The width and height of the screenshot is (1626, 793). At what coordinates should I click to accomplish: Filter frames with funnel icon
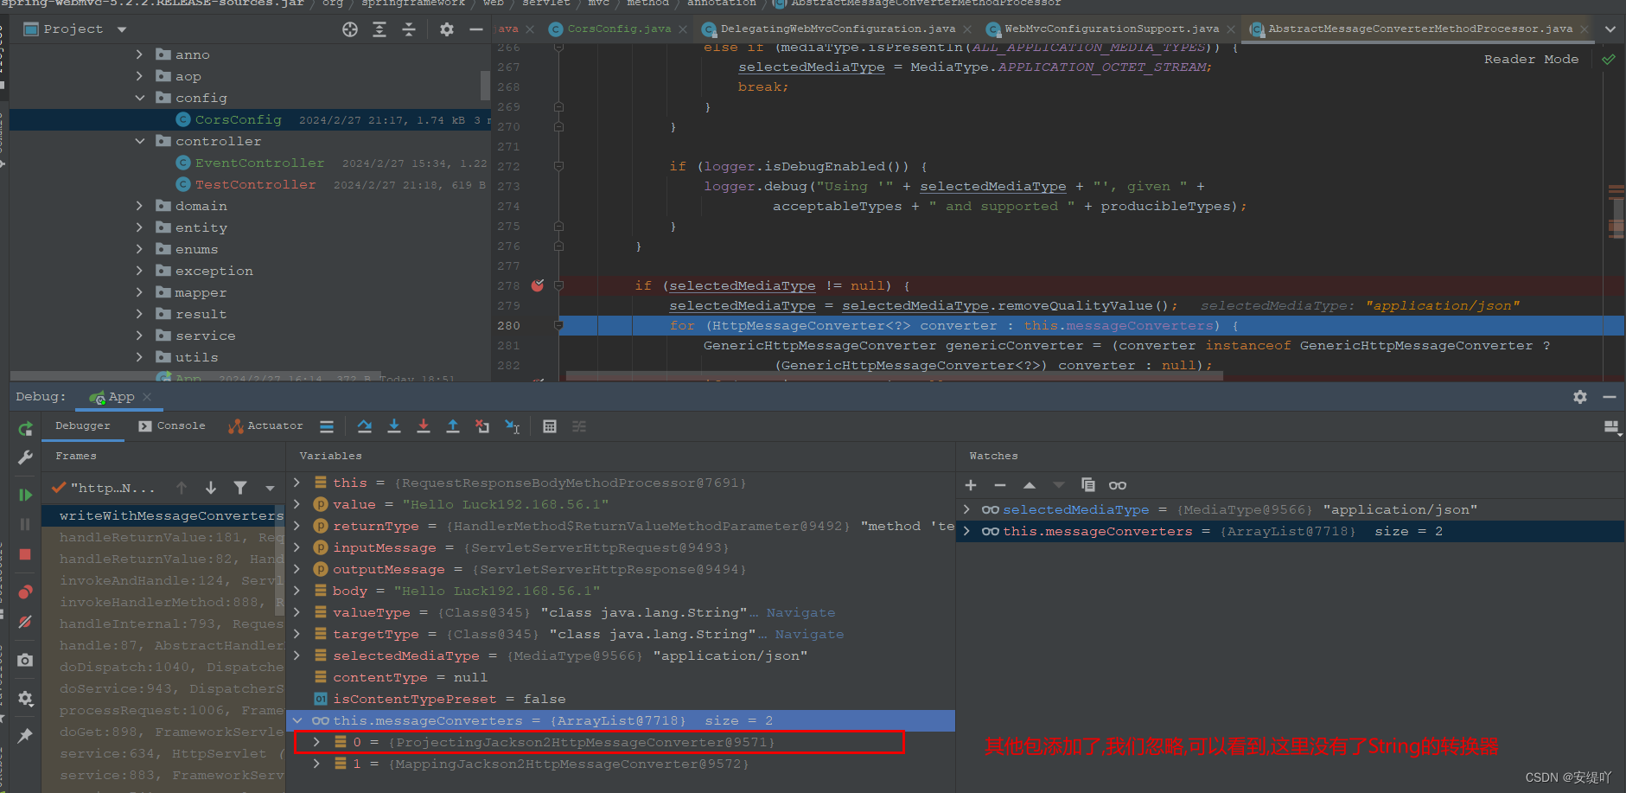(240, 488)
